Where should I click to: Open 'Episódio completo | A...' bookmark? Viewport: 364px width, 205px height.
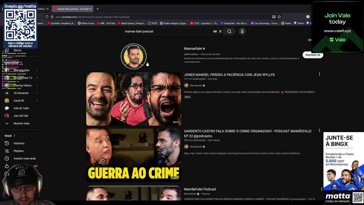[61, 23]
